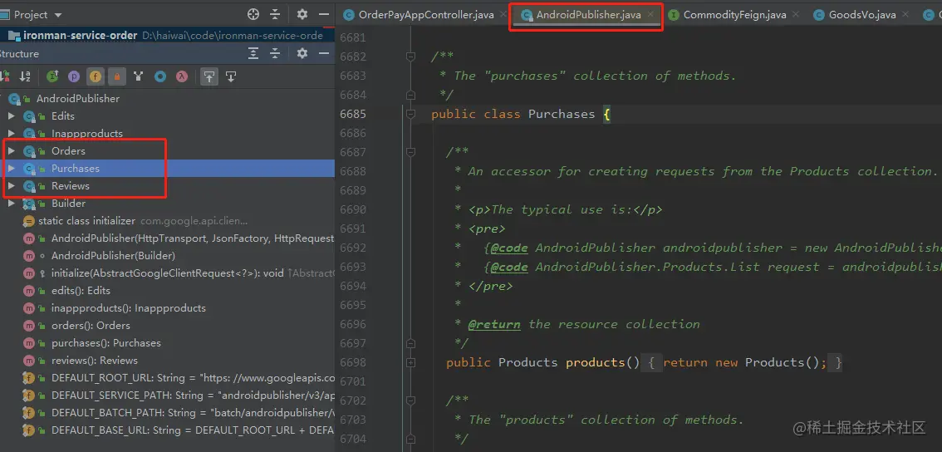Open Project panel settings gear
The height and width of the screenshot is (452, 942).
pos(302,14)
